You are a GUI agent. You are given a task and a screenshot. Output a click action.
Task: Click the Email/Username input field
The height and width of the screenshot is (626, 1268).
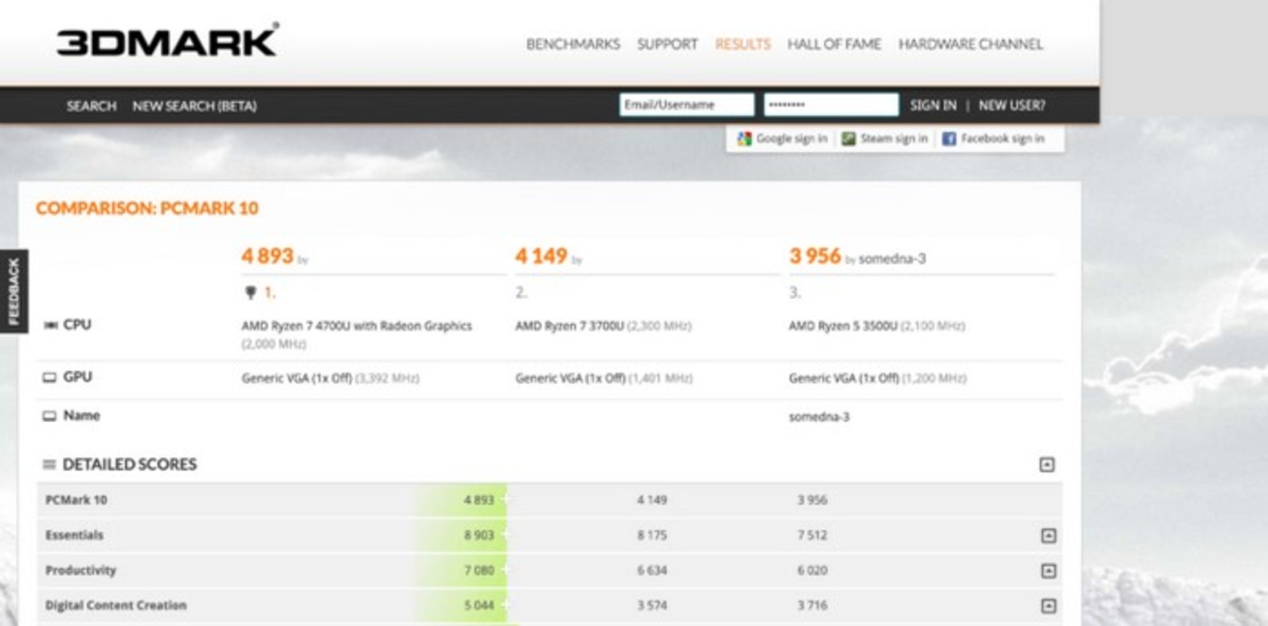pyautogui.click(x=686, y=104)
